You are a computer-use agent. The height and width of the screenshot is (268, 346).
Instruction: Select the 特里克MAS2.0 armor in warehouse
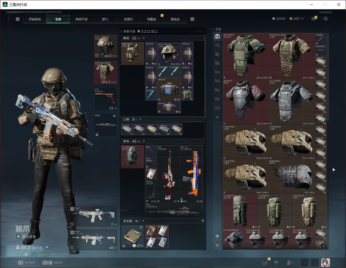pos(292,56)
